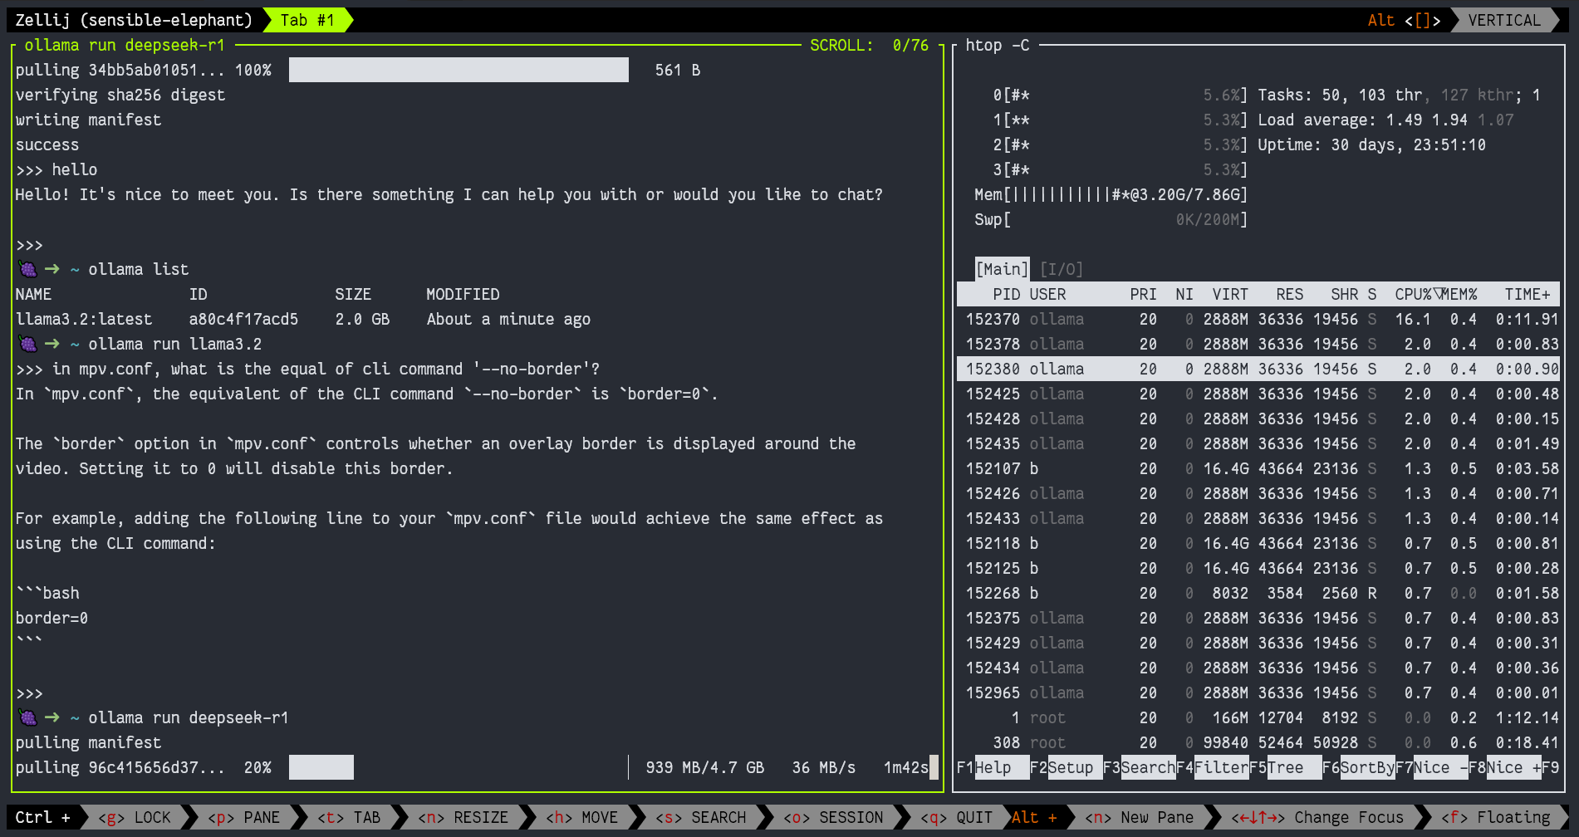The width and height of the screenshot is (1579, 837).
Task: Click the Change Focus status segment
Action: [1317, 817]
